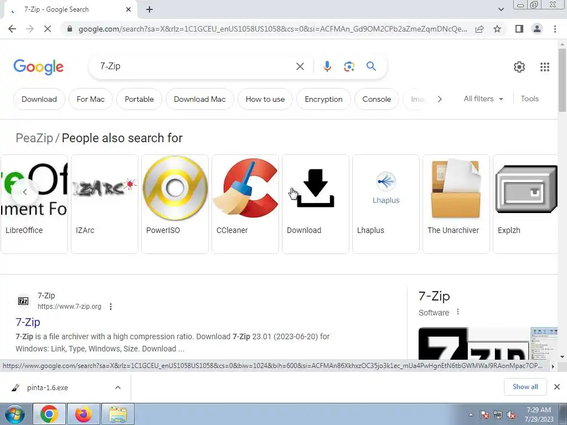Screen dimensions: 567x425
Task: Select the Console filter chip
Action: 377,99
